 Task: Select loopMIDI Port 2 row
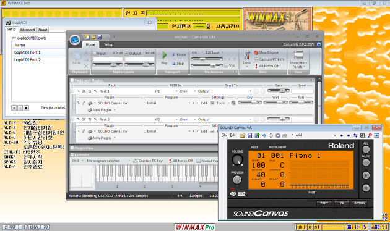tap(39, 59)
